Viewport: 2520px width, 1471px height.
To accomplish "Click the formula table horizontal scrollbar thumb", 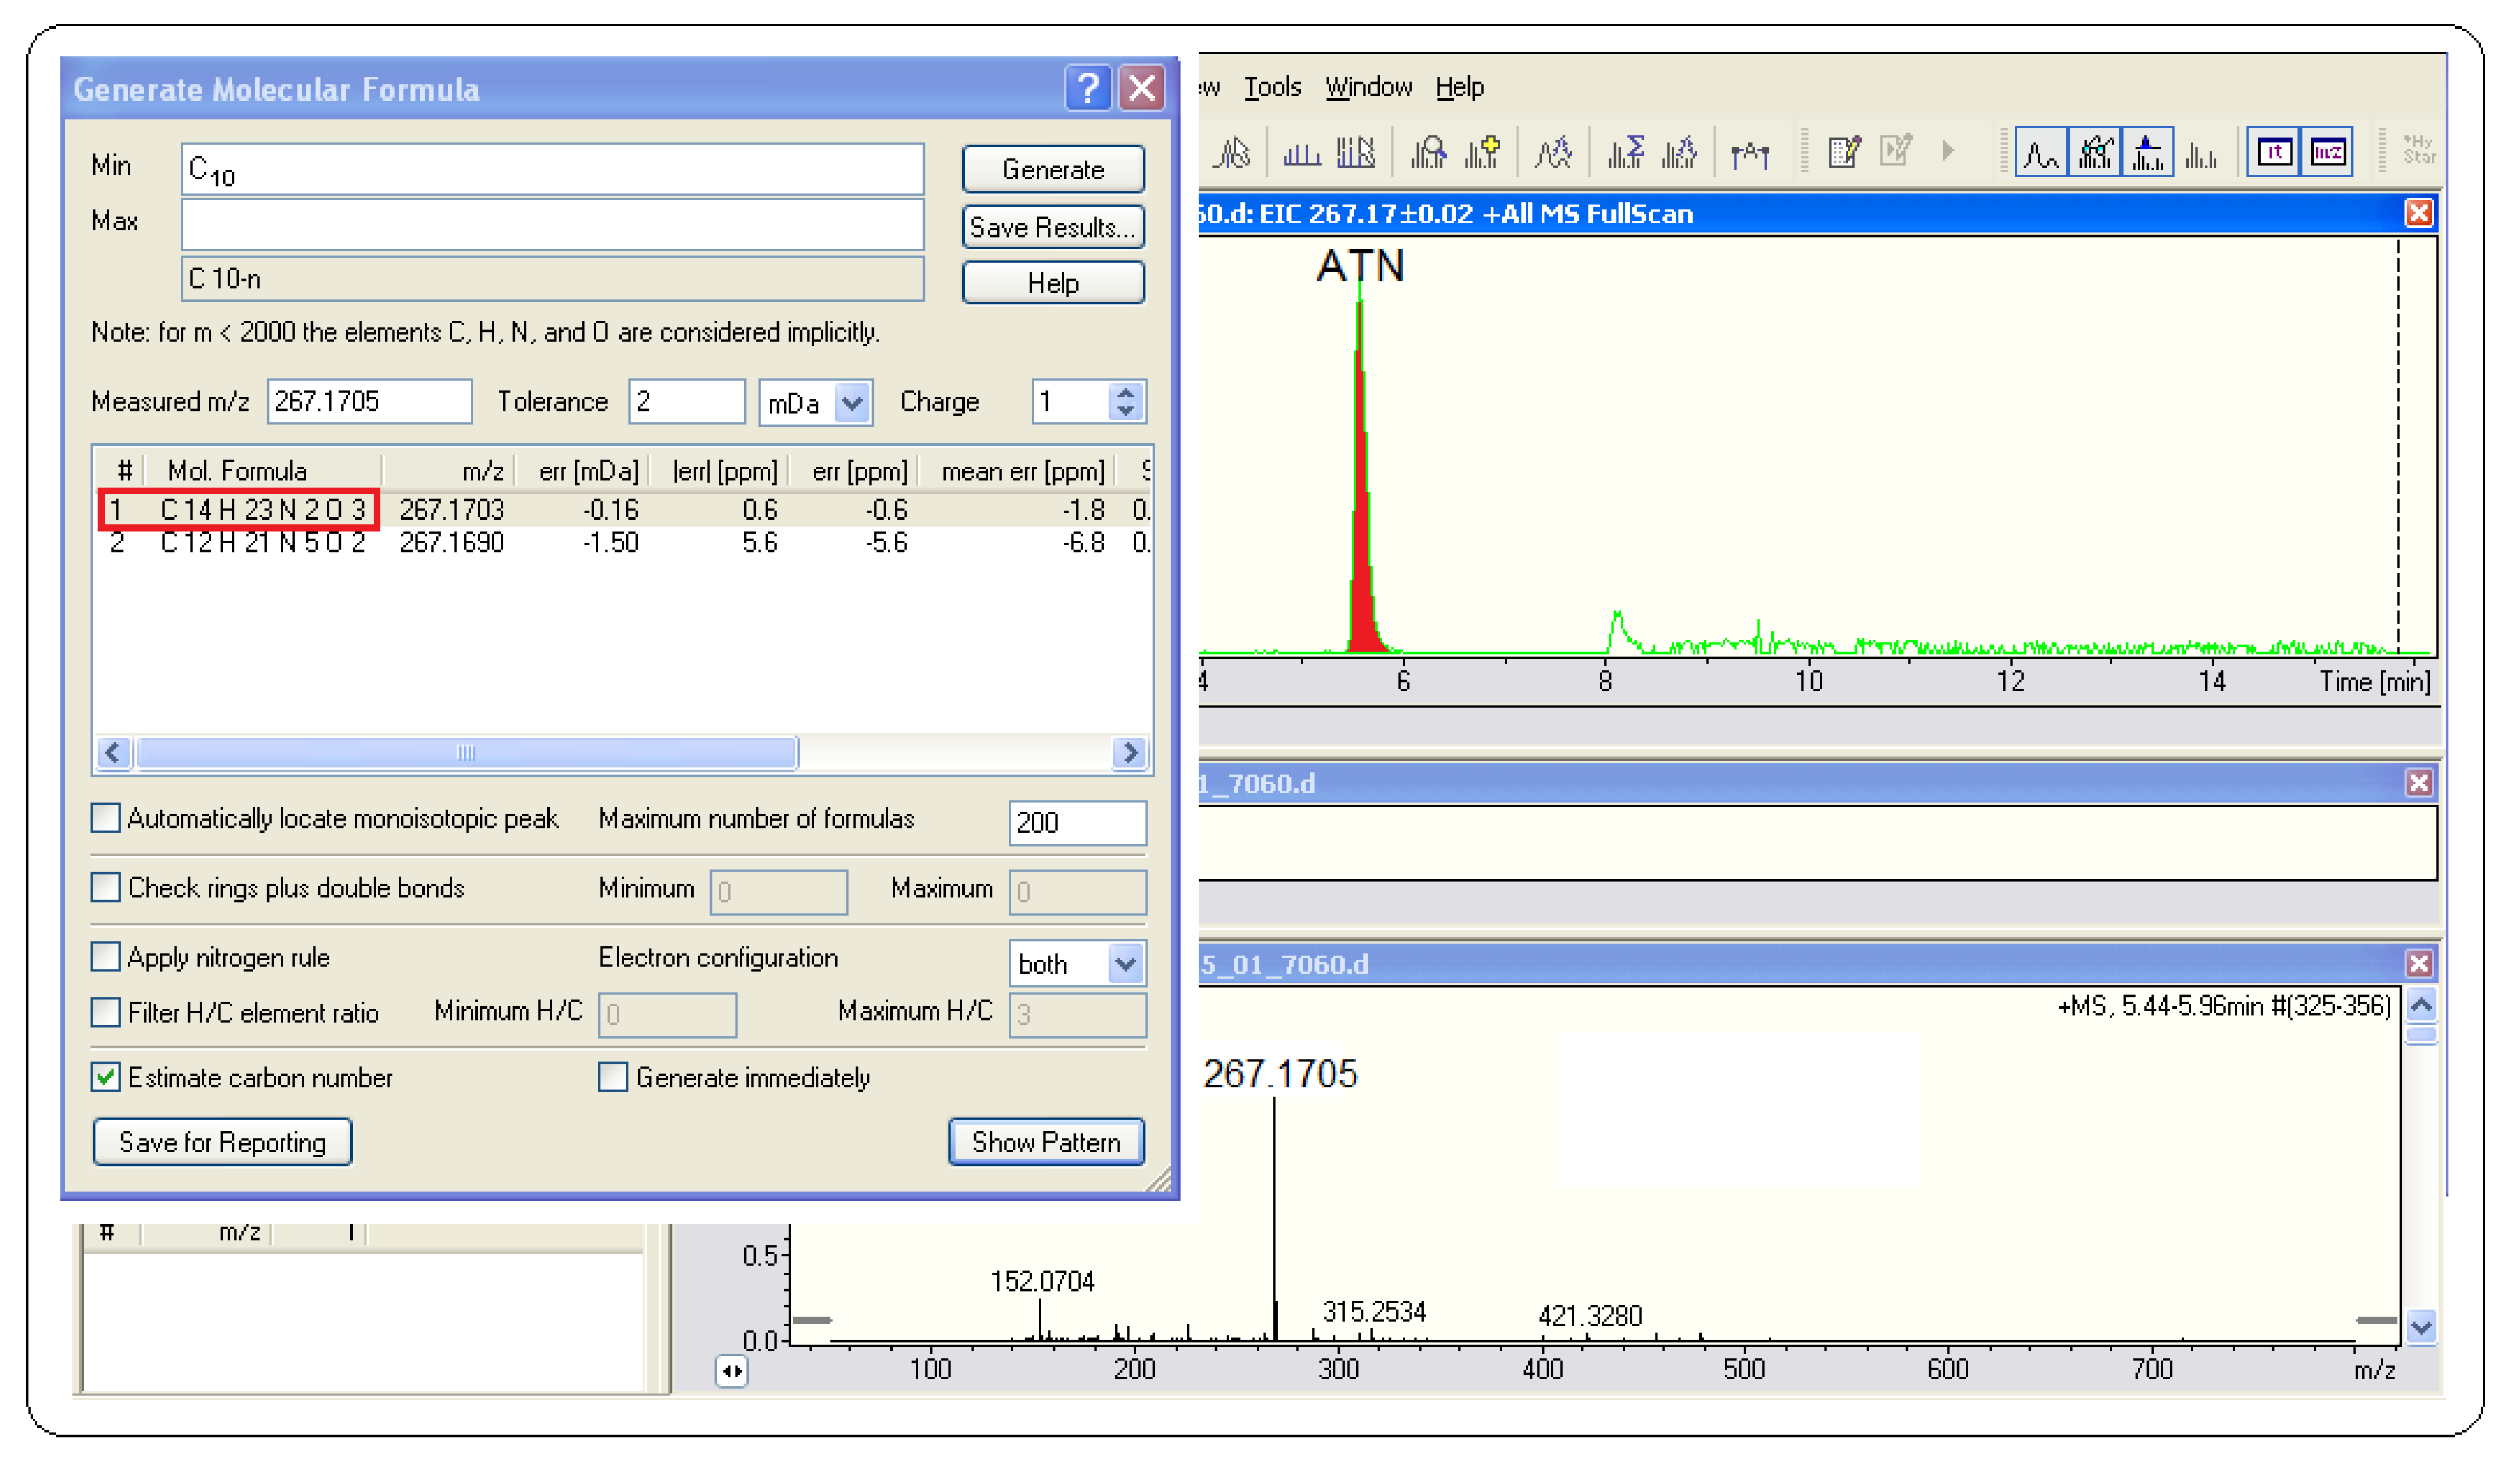I will pyautogui.click(x=466, y=752).
